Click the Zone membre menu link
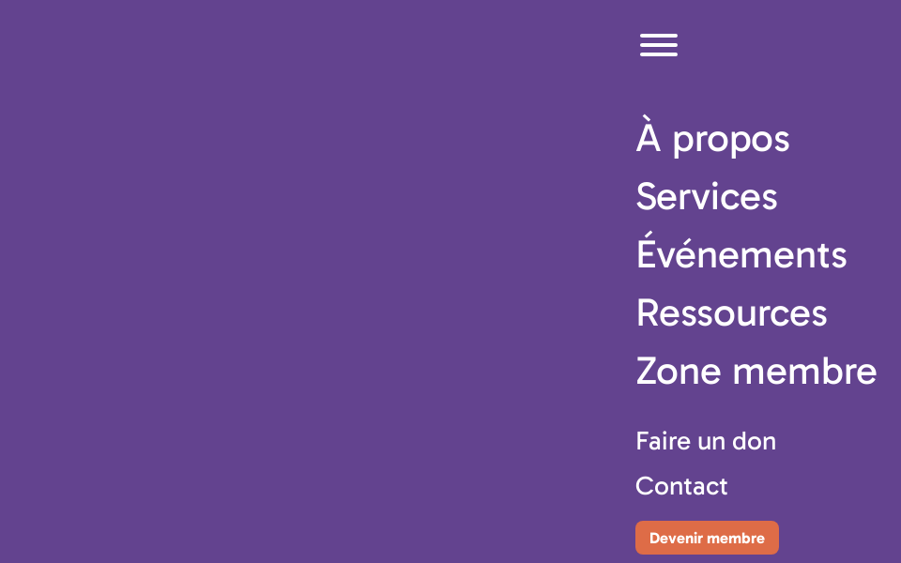 point(756,372)
